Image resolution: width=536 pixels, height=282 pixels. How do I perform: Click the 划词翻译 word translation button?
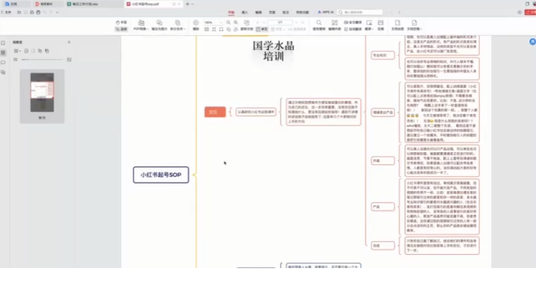pyautogui.click(x=352, y=29)
